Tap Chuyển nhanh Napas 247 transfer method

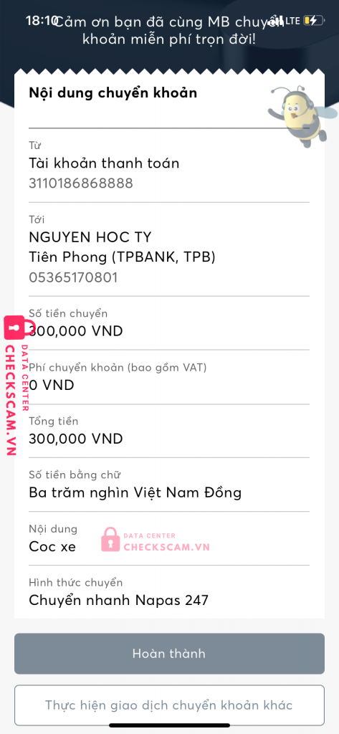[x=118, y=600]
